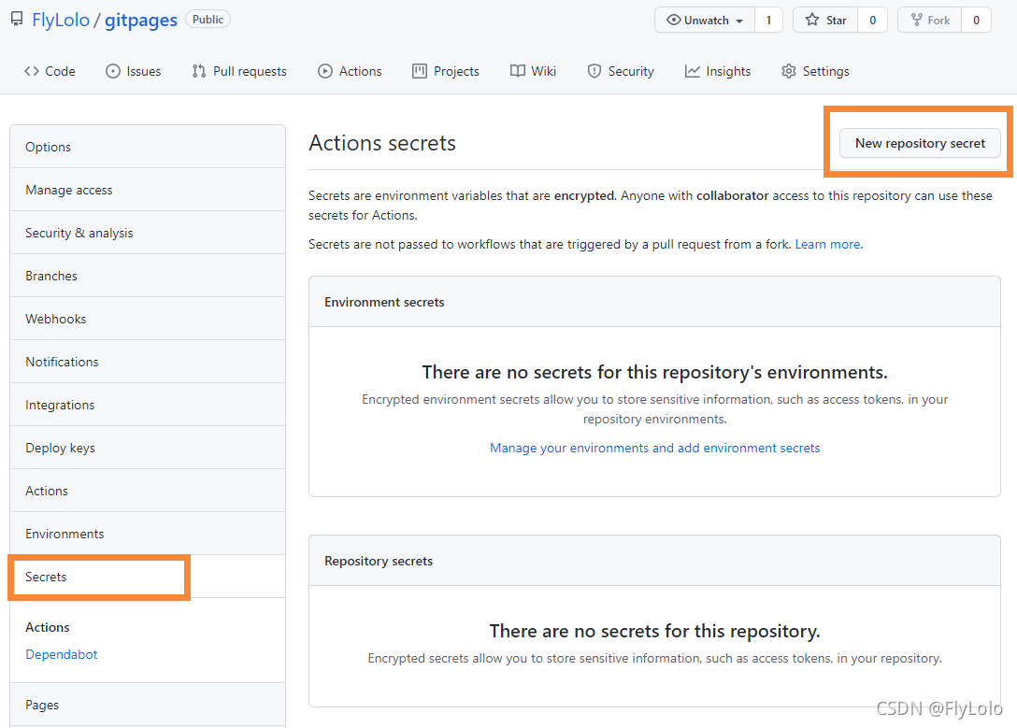Click the Settings gear icon
Screen dimensions: 1017x728
point(789,71)
